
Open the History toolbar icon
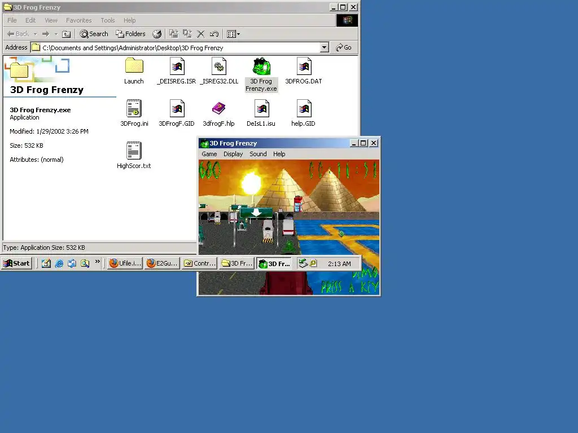pos(157,34)
